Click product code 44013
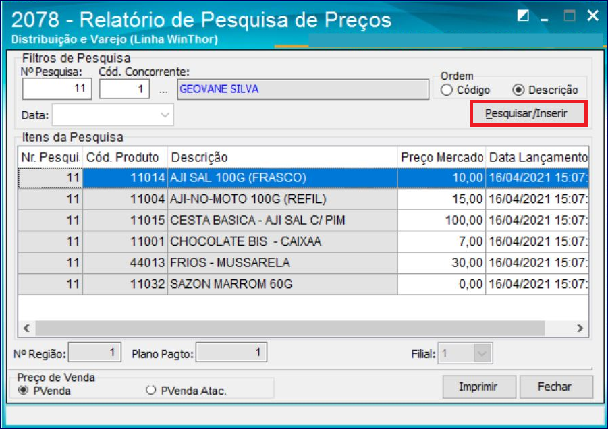 125,263
